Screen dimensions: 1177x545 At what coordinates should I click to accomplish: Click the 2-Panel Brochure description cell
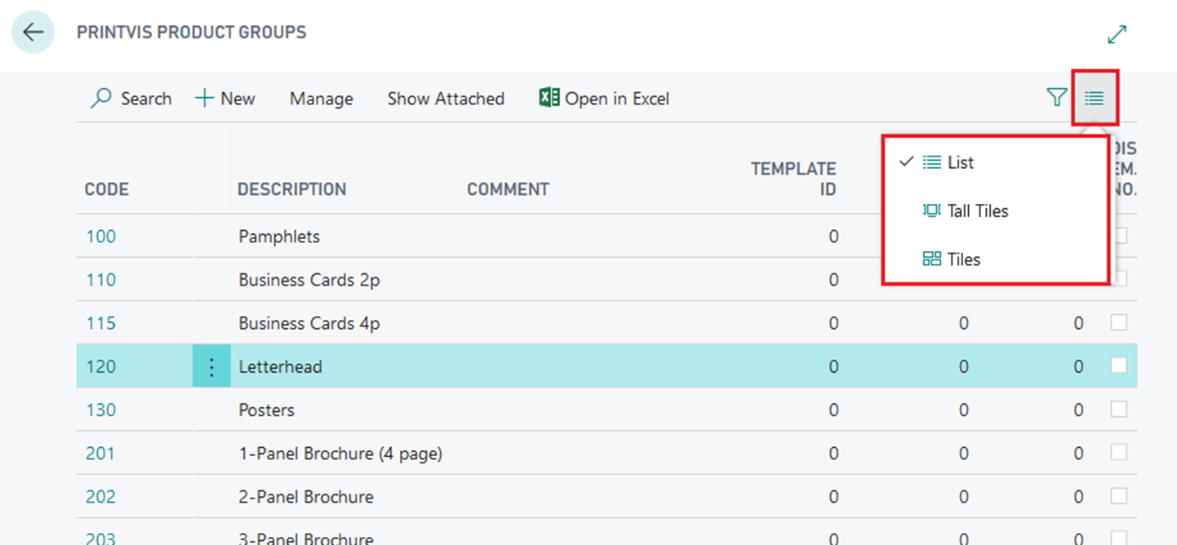pos(306,497)
